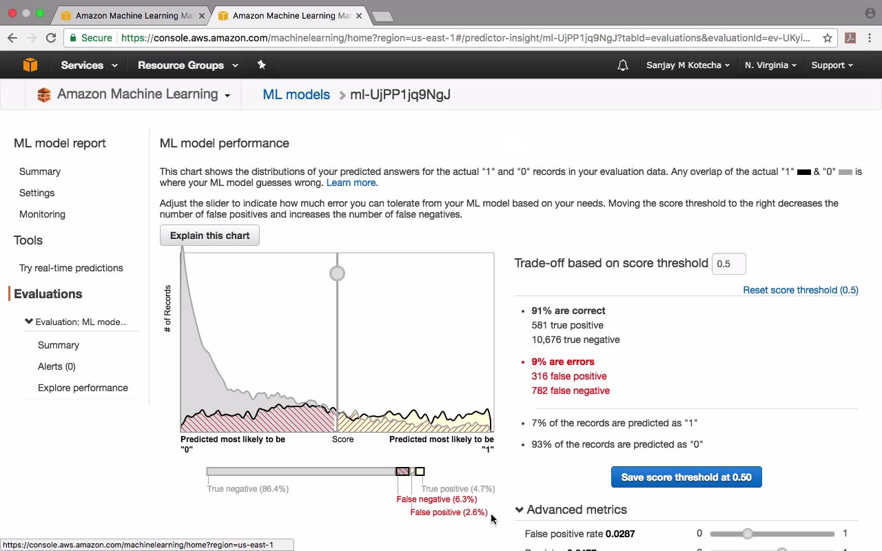The image size is (882, 551).
Task: Open the notifications bell icon
Action: [x=623, y=65]
